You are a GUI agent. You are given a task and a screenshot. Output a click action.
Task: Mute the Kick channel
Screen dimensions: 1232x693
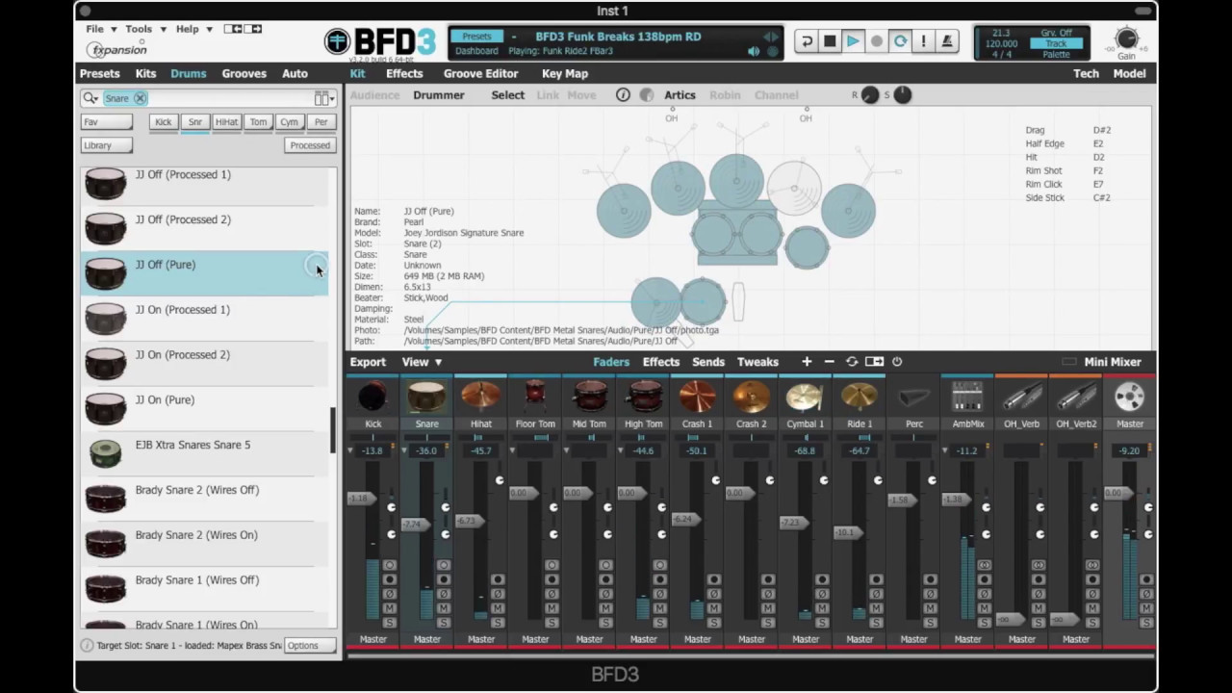click(x=390, y=608)
